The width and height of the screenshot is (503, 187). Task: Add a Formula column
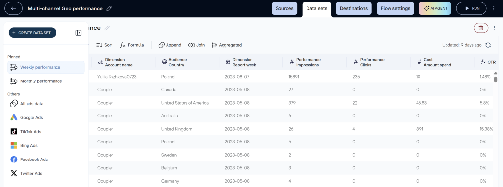(x=132, y=45)
